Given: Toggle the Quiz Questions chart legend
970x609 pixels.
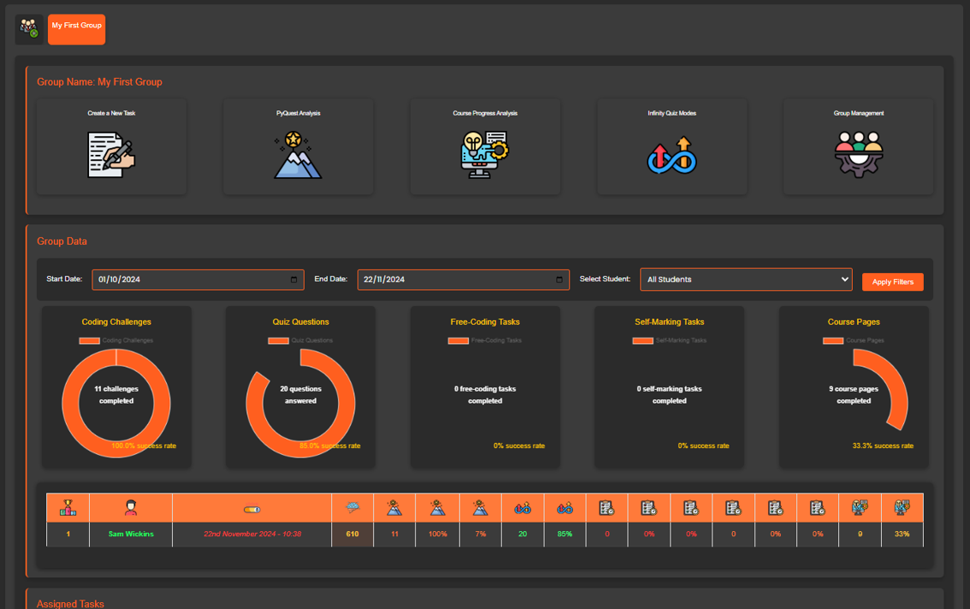Looking at the screenshot, I should (x=278, y=340).
